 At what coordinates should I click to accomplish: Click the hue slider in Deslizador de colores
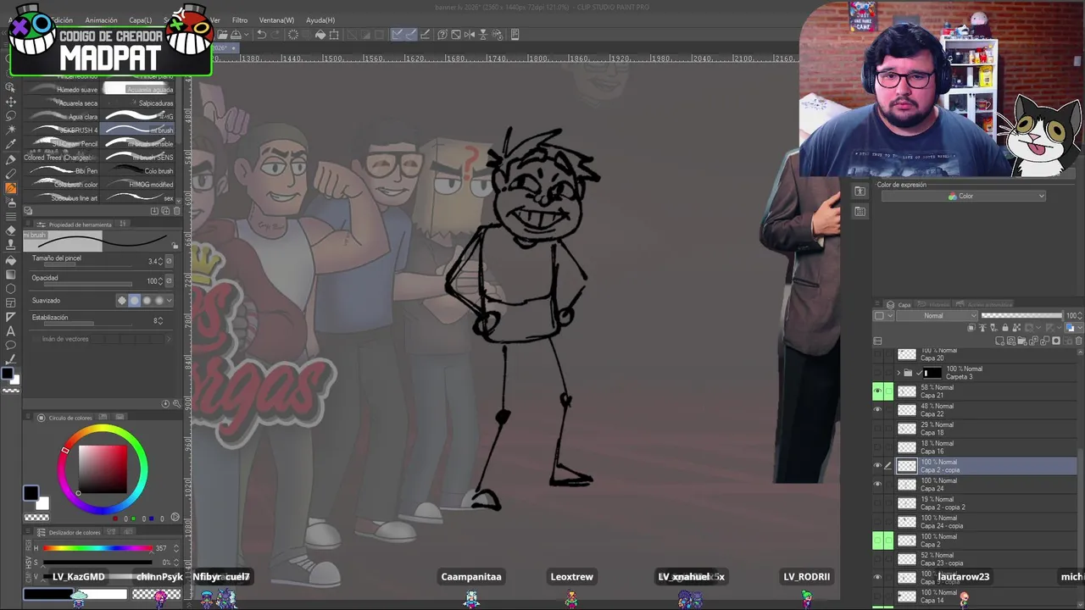click(98, 548)
